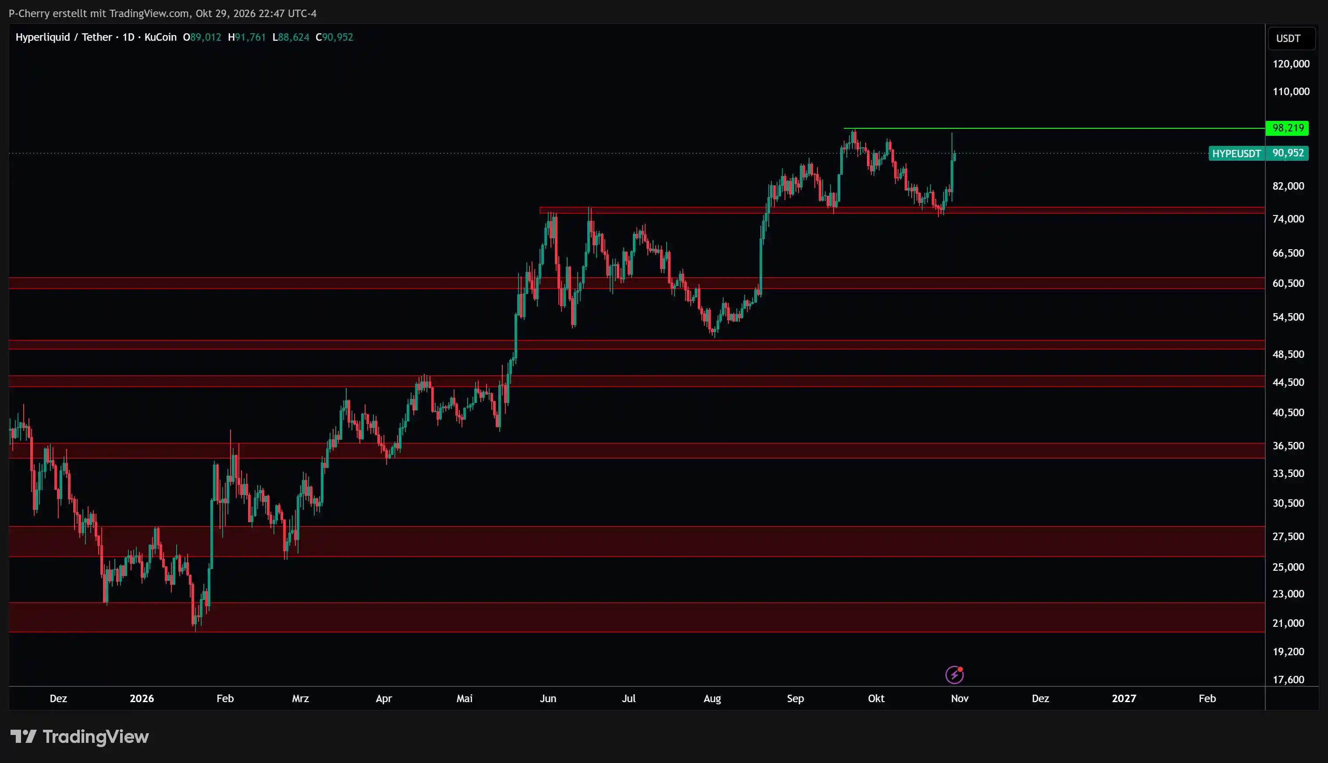Click the open value O89,012

[202, 37]
